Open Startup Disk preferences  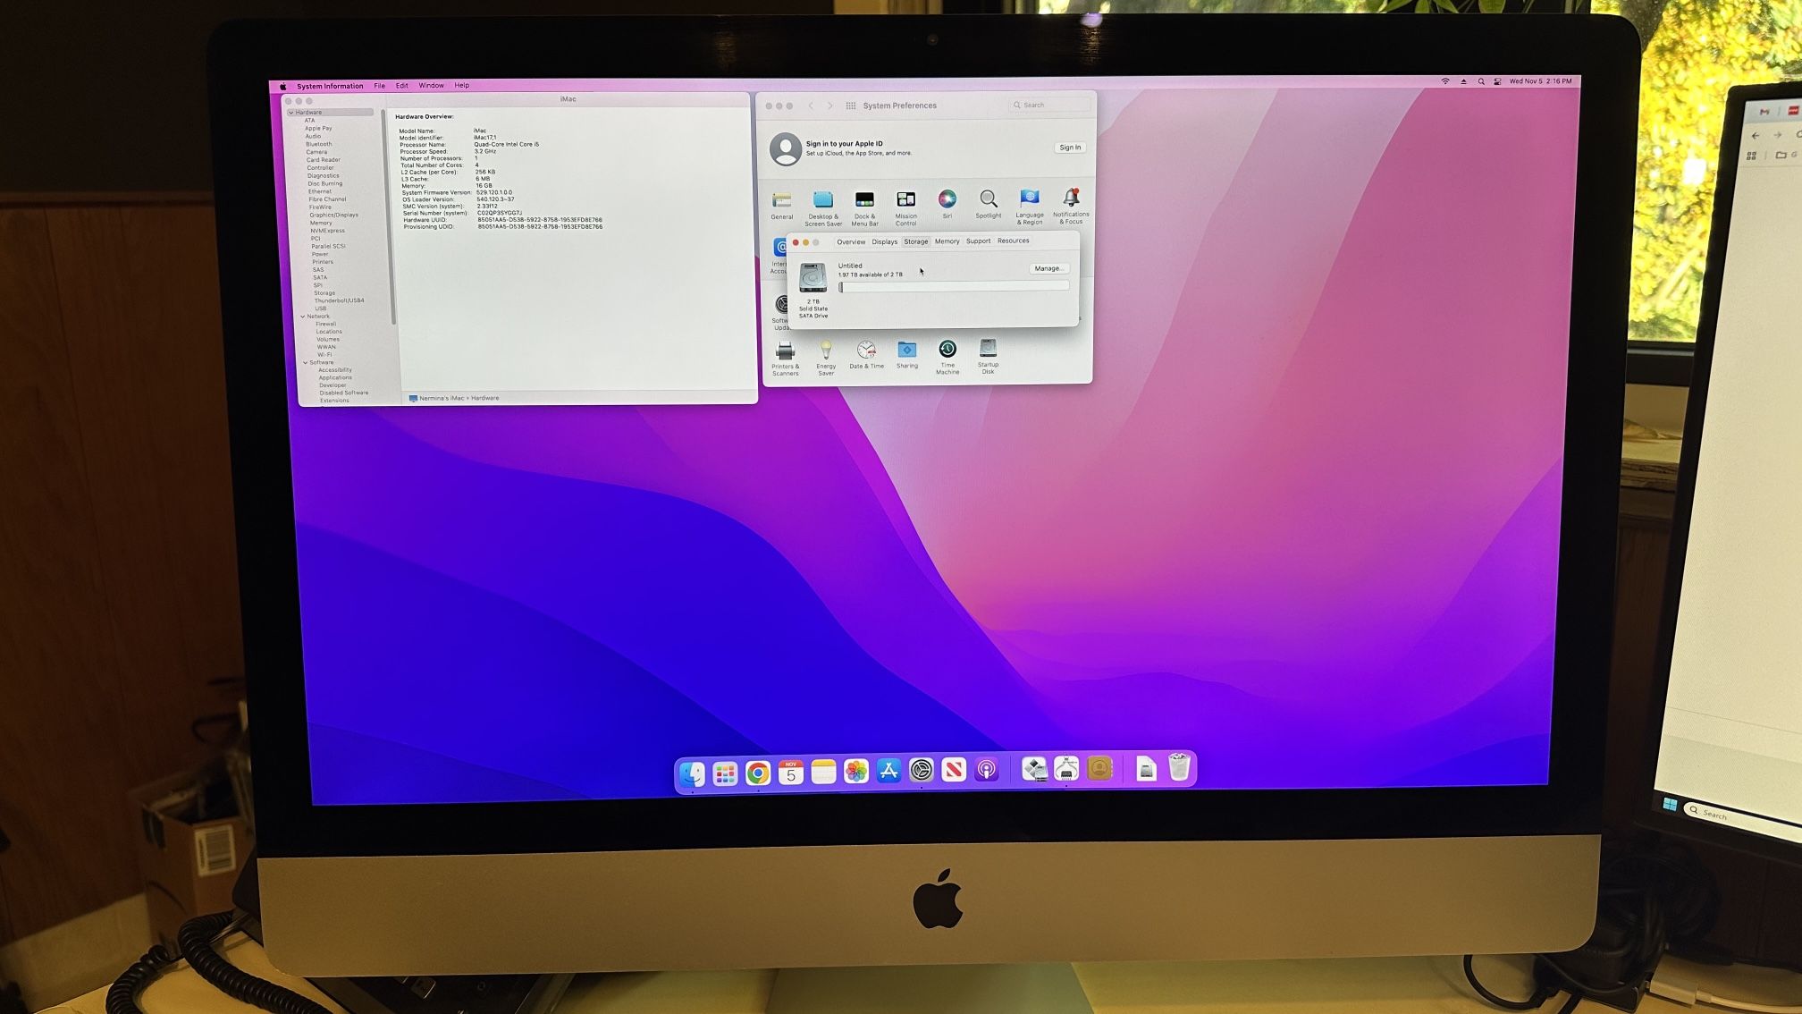click(x=988, y=349)
